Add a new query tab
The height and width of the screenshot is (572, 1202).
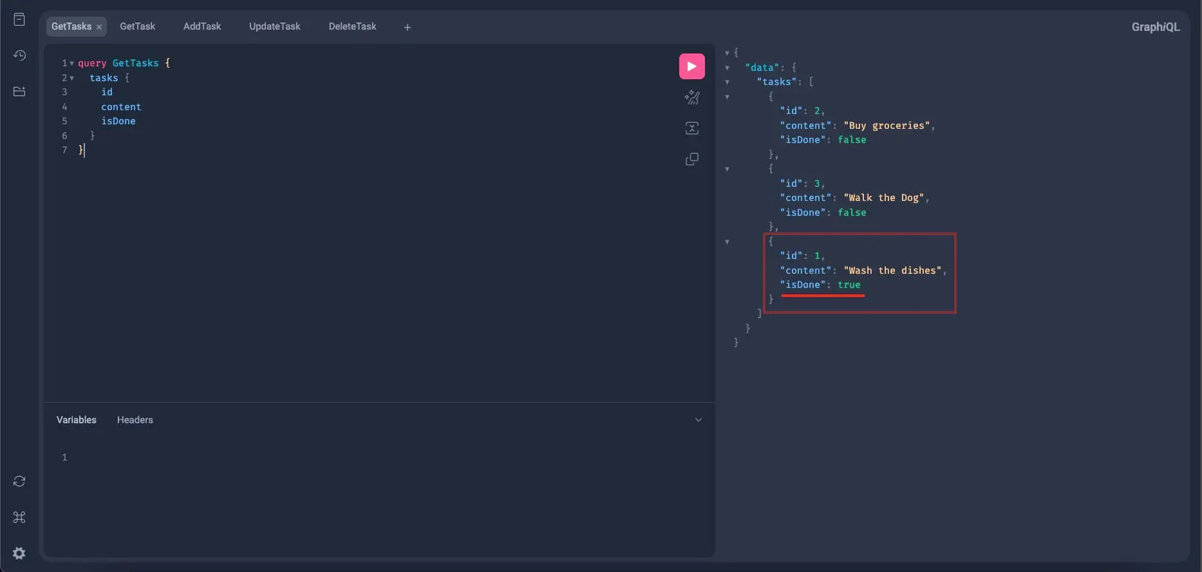pyautogui.click(x=407, y=27)
